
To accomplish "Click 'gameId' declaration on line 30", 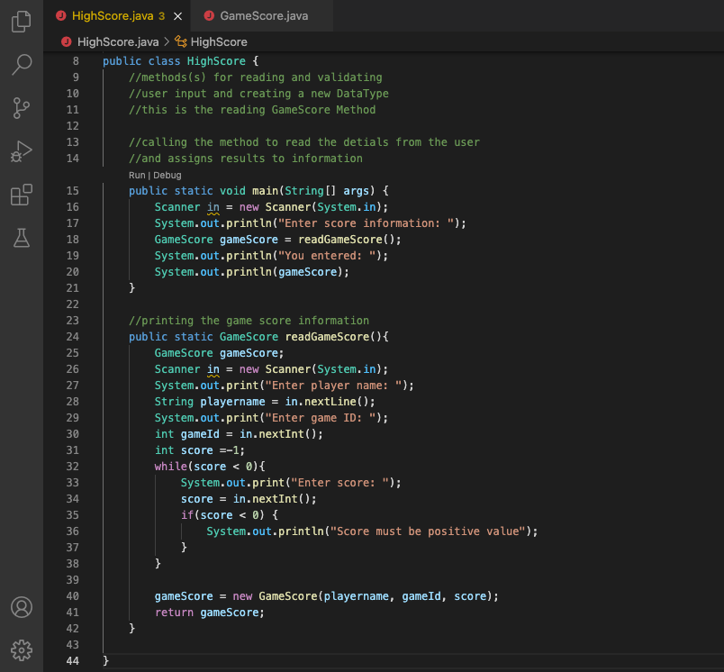I will pos(200,433).
